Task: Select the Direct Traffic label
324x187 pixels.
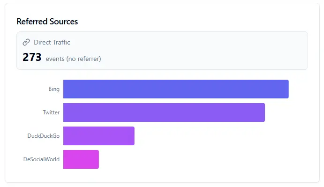Action: pyautogui.click(x=52, y=42)
